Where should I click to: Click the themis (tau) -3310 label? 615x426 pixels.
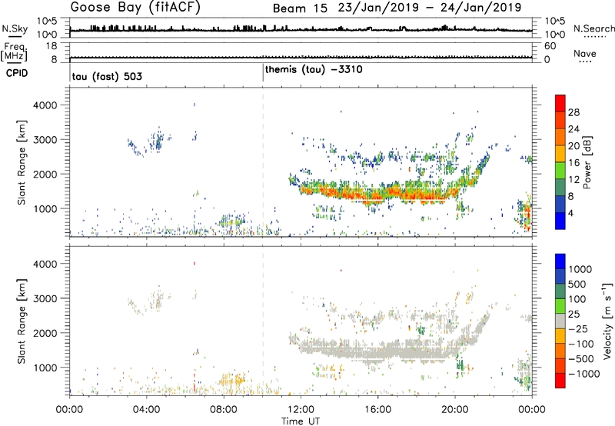(314, 70)
